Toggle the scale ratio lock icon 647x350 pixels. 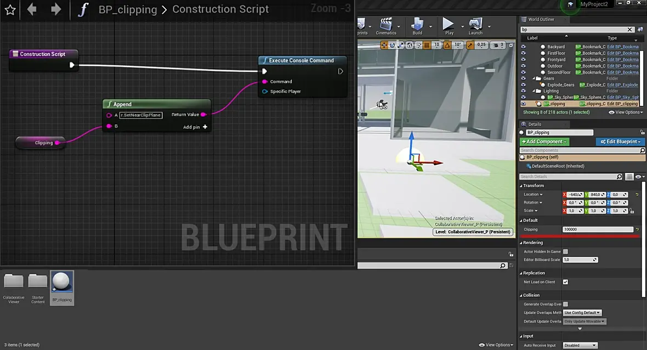point(632,211)
